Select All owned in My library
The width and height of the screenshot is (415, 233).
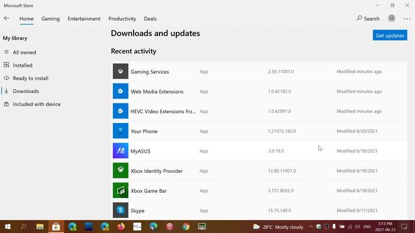[25, 52]
